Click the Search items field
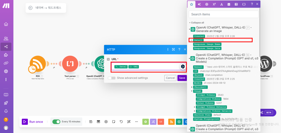 point(223,14)
